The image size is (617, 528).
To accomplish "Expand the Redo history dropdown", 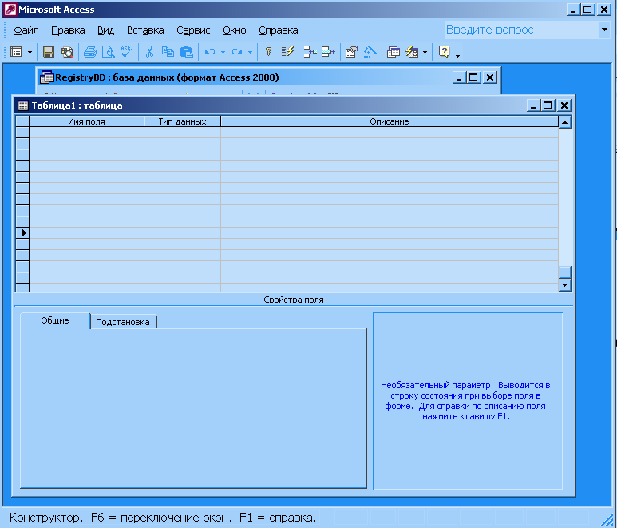I will 250,52.
